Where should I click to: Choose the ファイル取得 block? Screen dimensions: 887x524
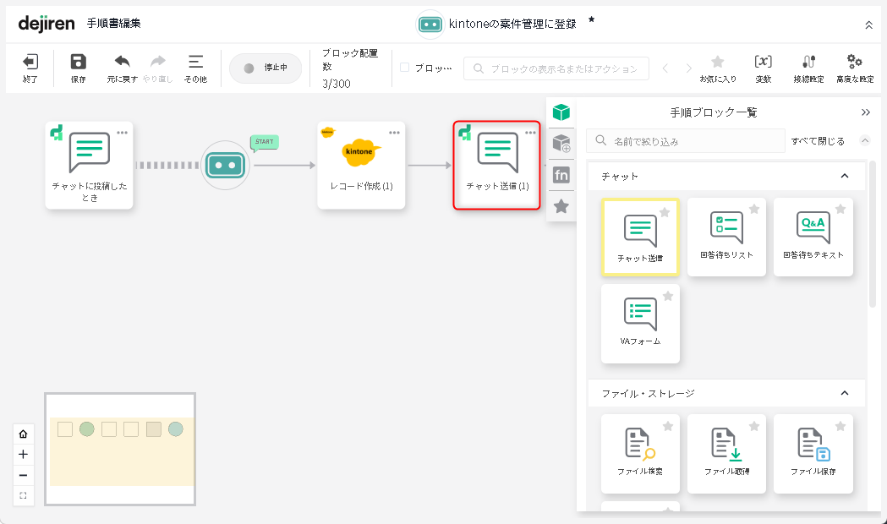[x=727, y=454]
